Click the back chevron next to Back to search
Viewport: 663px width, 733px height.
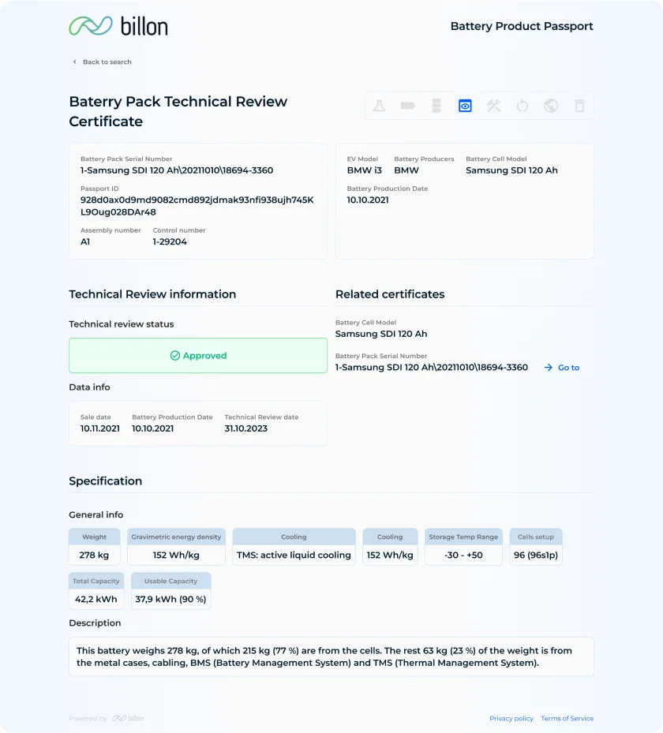point(75,62)
